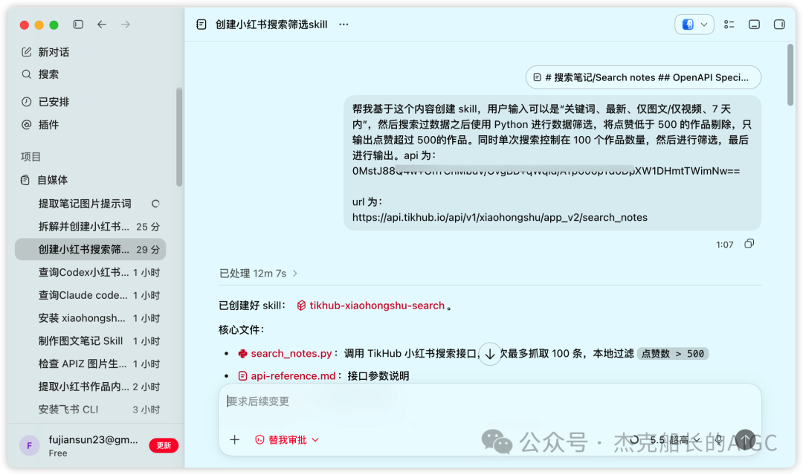Viewport: 803px width, 475px height.
Task: Open the 替我审批 approval dropdown
Action: (x=287, y=439)
